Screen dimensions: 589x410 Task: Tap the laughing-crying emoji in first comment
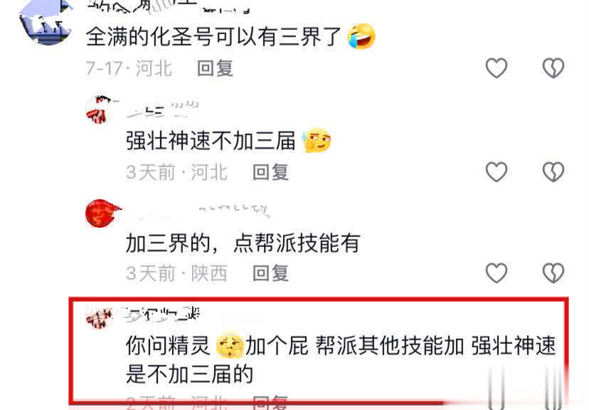click(x=361, y=36)
